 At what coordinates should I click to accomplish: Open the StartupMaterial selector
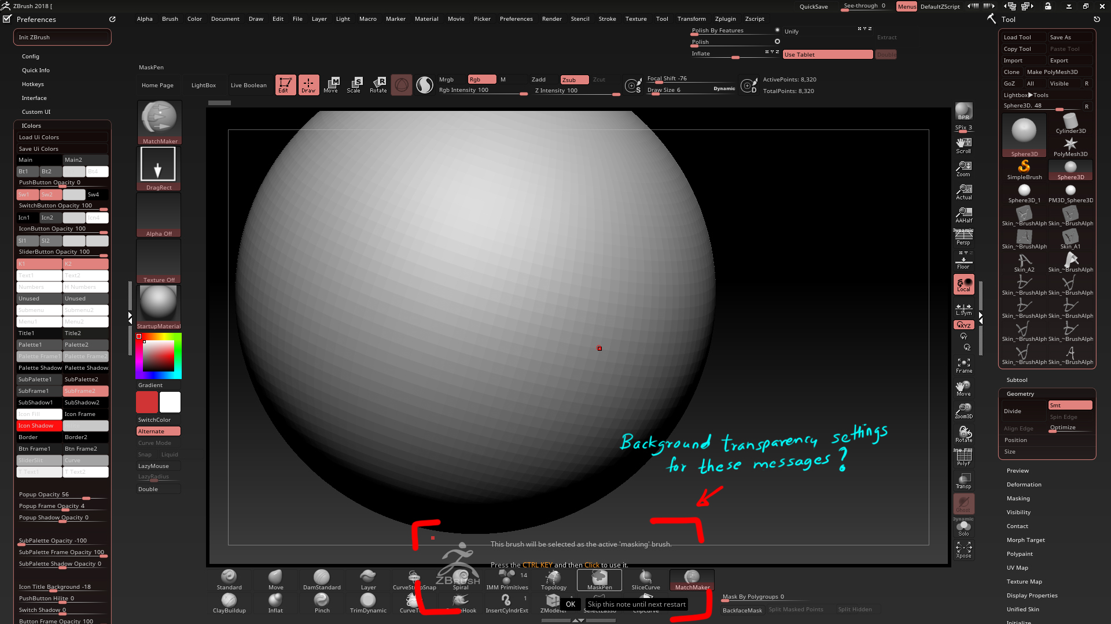(159, 307)
